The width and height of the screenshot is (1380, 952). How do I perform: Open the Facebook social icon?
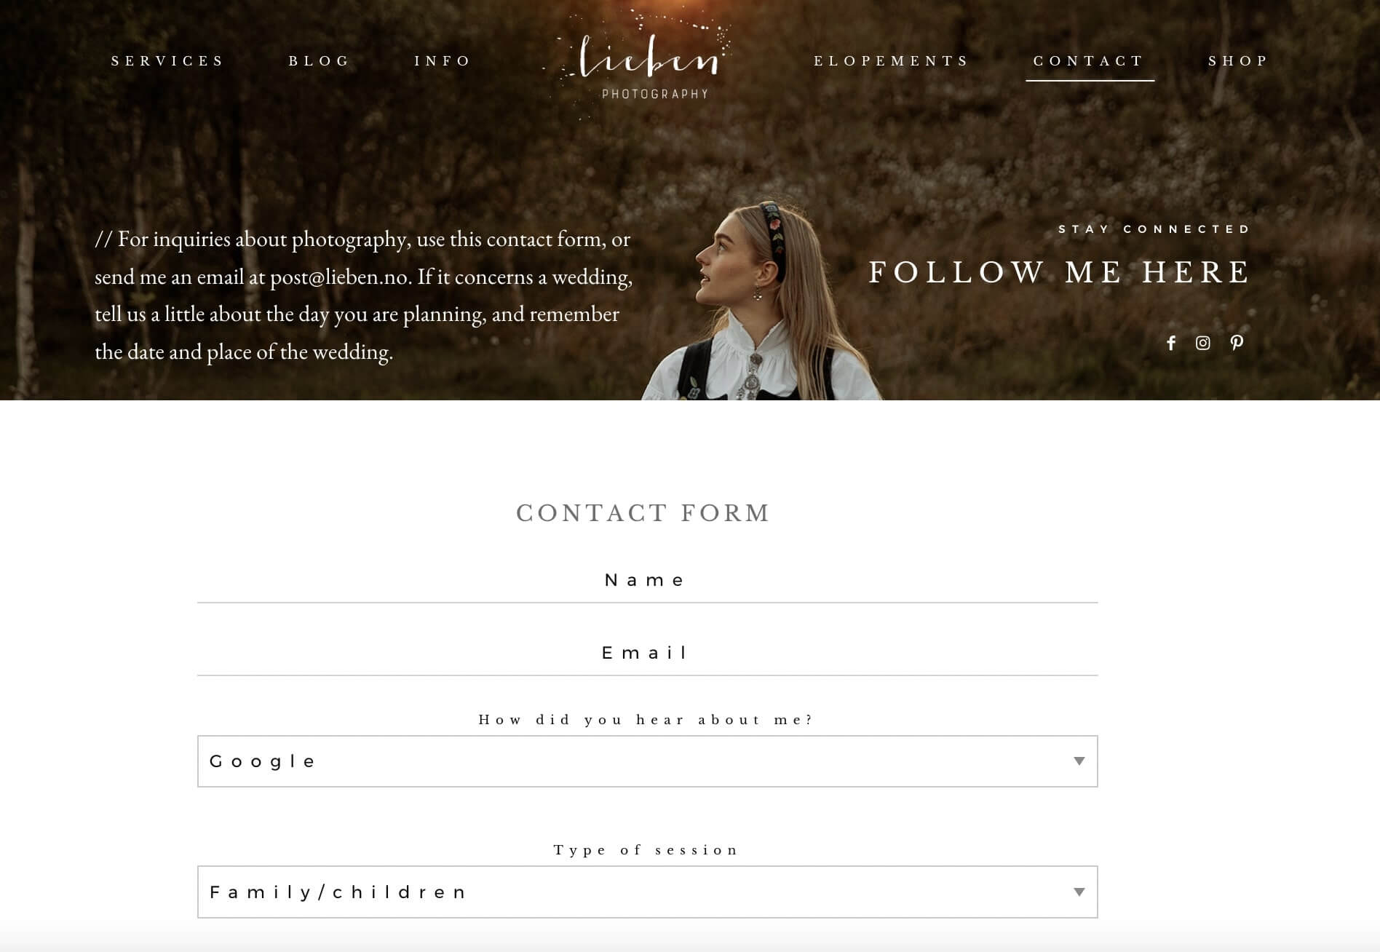[1170, 343]
